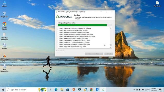This screenshot has height=92, width=164.
Task: Open the blue shield '3' taskbar icon
Action: [x=97, y=90]
